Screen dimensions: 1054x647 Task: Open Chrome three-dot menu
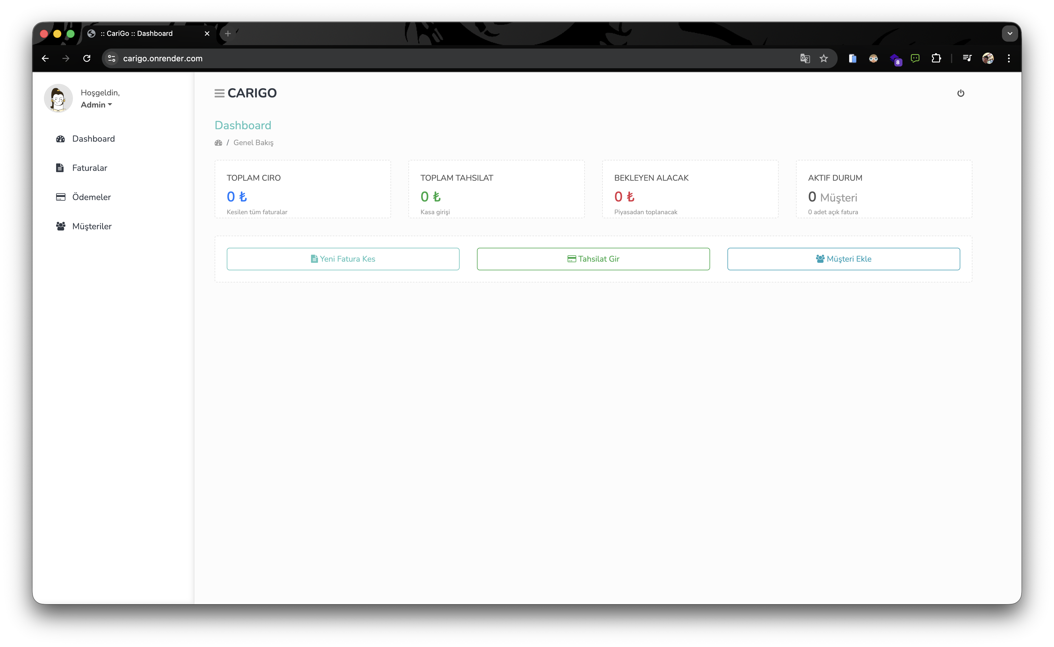(x=1009, y=59)
